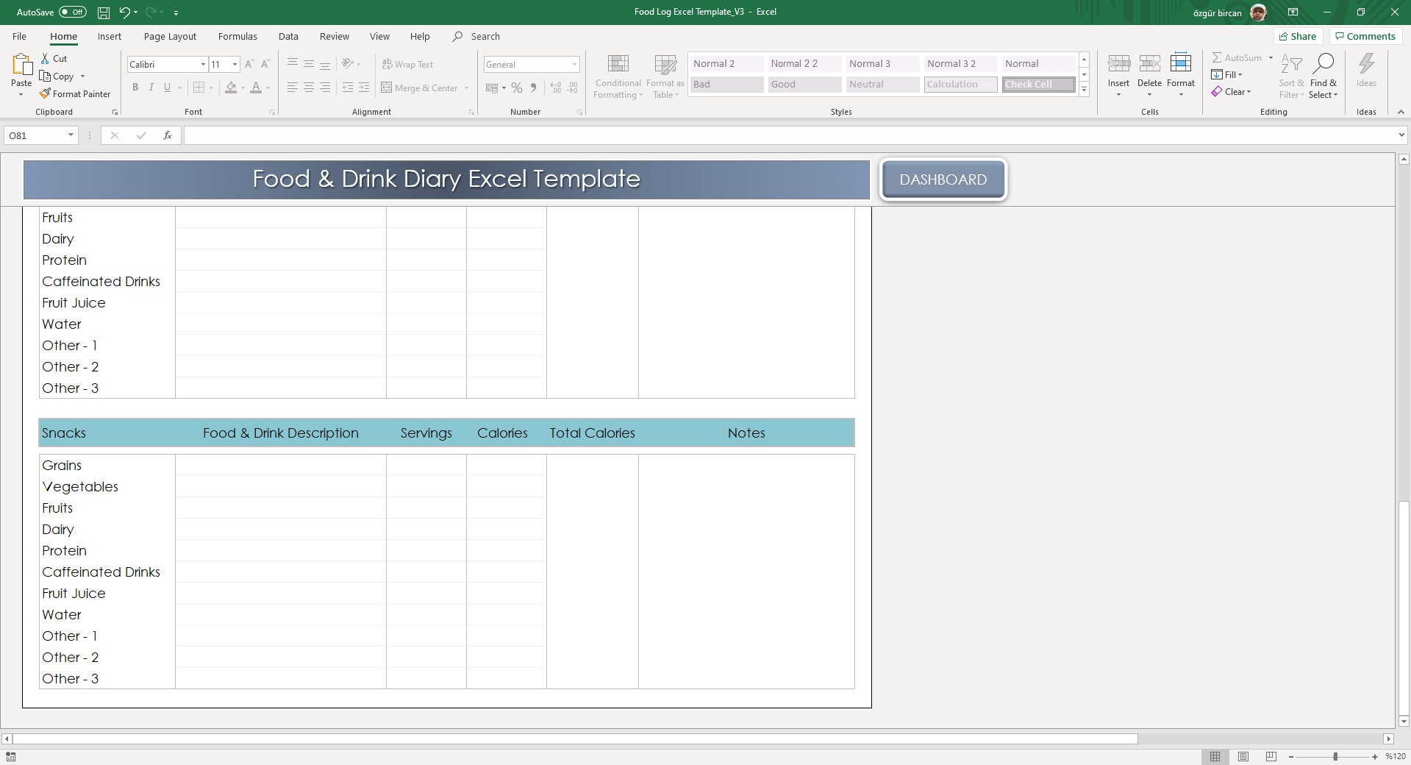Select the Good cell style
The height and width of the screenshot is (765, 1411).
click(x=803, y=84)
